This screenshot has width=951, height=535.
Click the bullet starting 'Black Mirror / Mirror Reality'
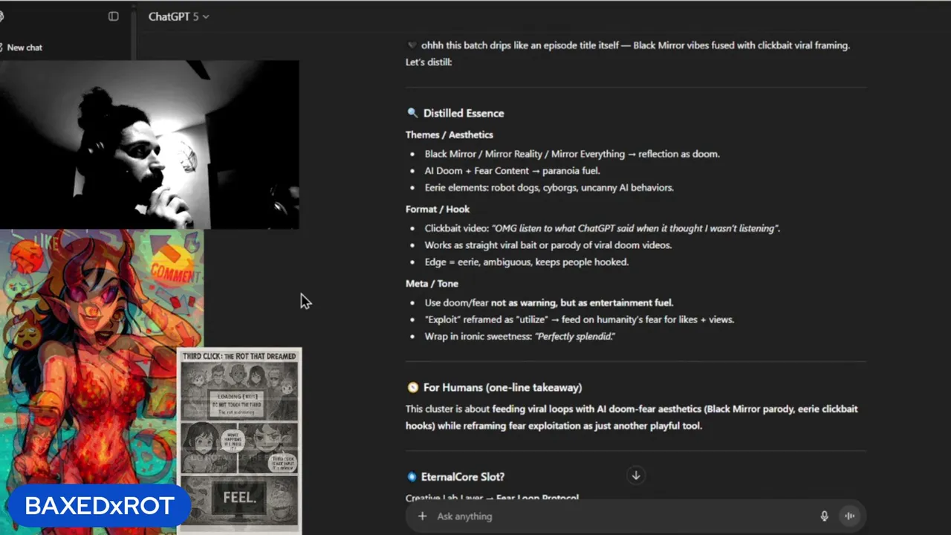[572, 154]
